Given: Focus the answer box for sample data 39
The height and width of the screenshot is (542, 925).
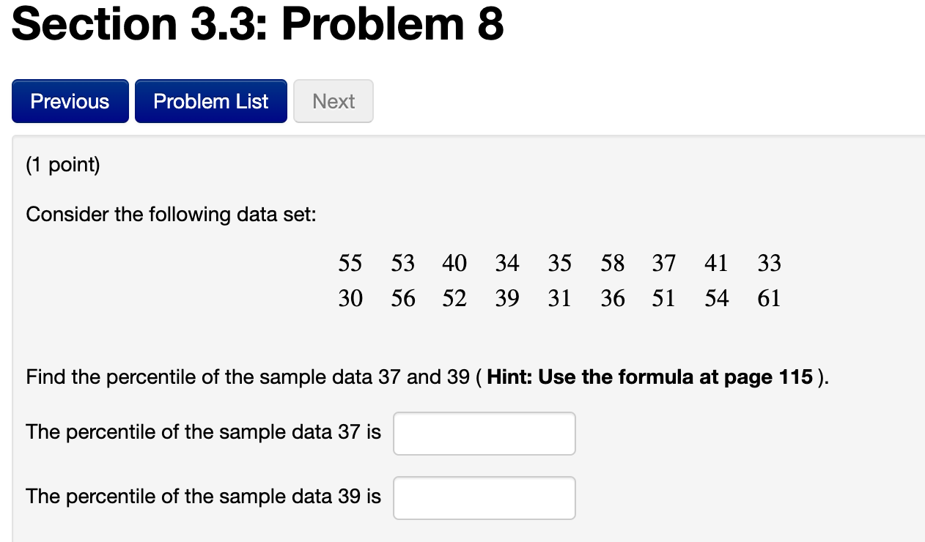Looking at the screenshot, I should [484, 498].
